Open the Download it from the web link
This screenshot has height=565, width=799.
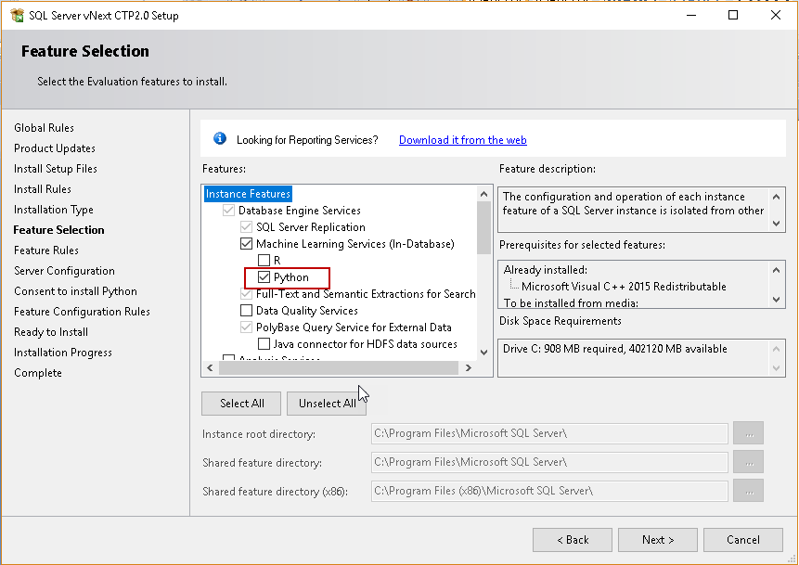pyautogui.click(x=462, y=138)
